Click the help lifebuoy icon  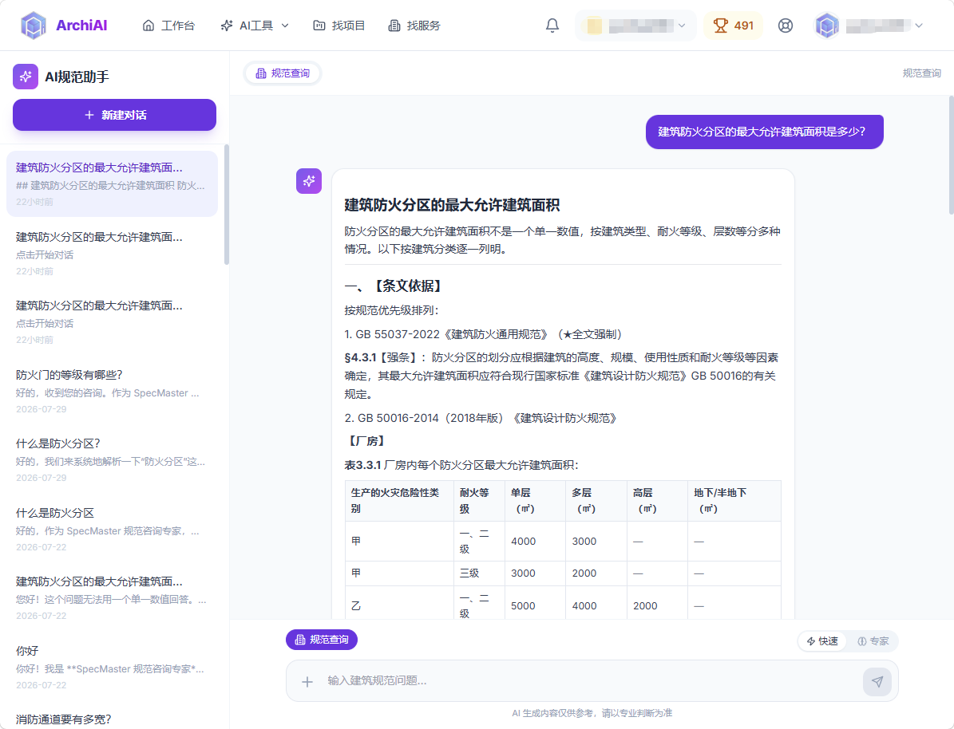click(786, 26)
